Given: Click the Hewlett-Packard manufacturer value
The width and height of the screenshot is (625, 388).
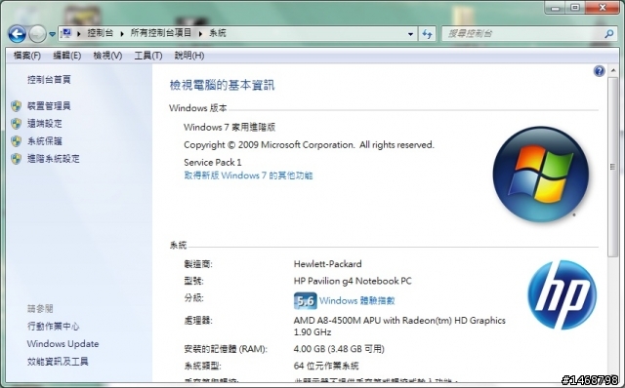Looking at the screenshot, I should [328, 264].
